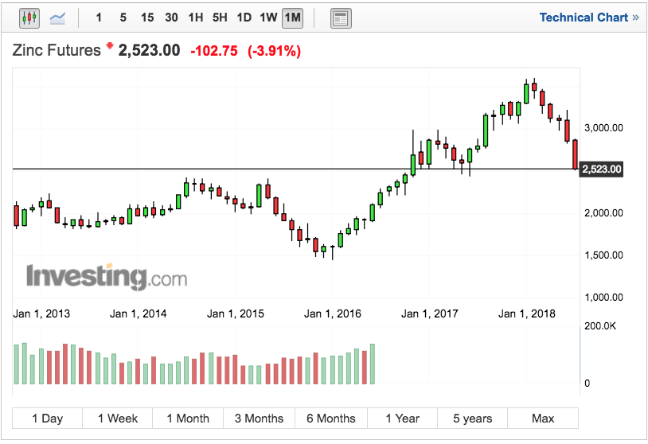Click the 1,000.00 price axis label

tap(603, 297)
